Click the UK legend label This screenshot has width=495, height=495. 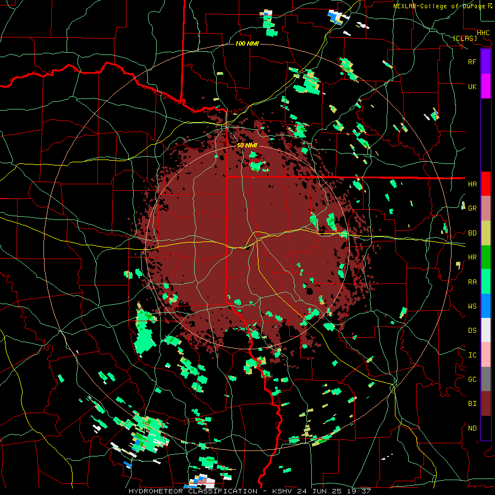coord(472,86)
